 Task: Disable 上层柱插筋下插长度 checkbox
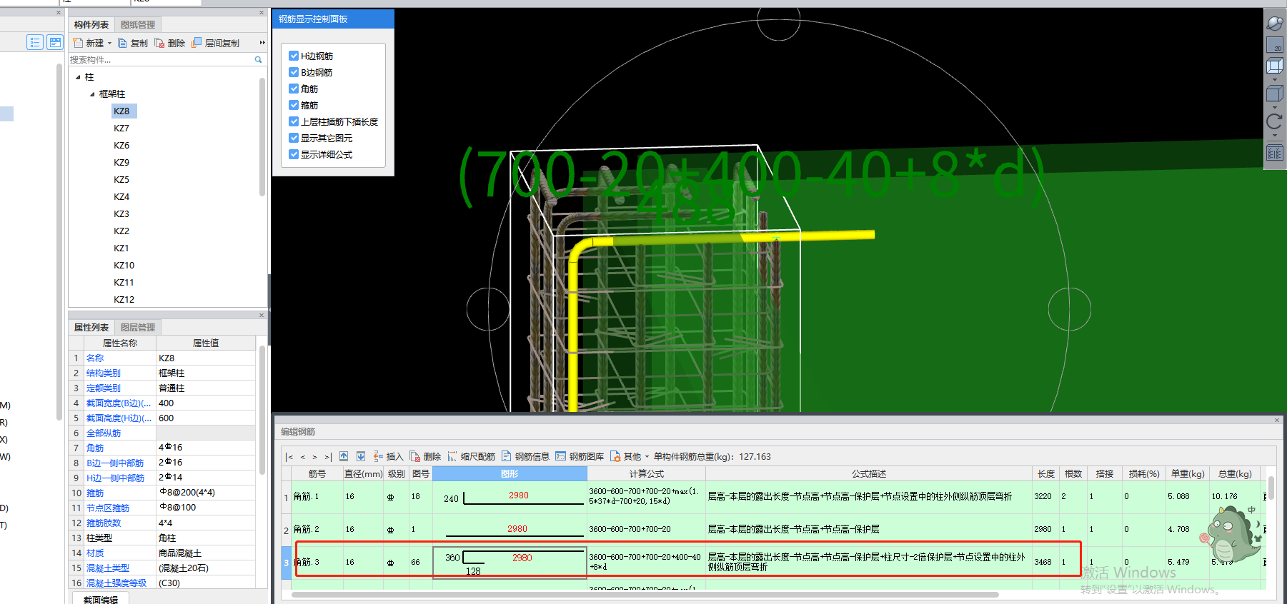294,121
